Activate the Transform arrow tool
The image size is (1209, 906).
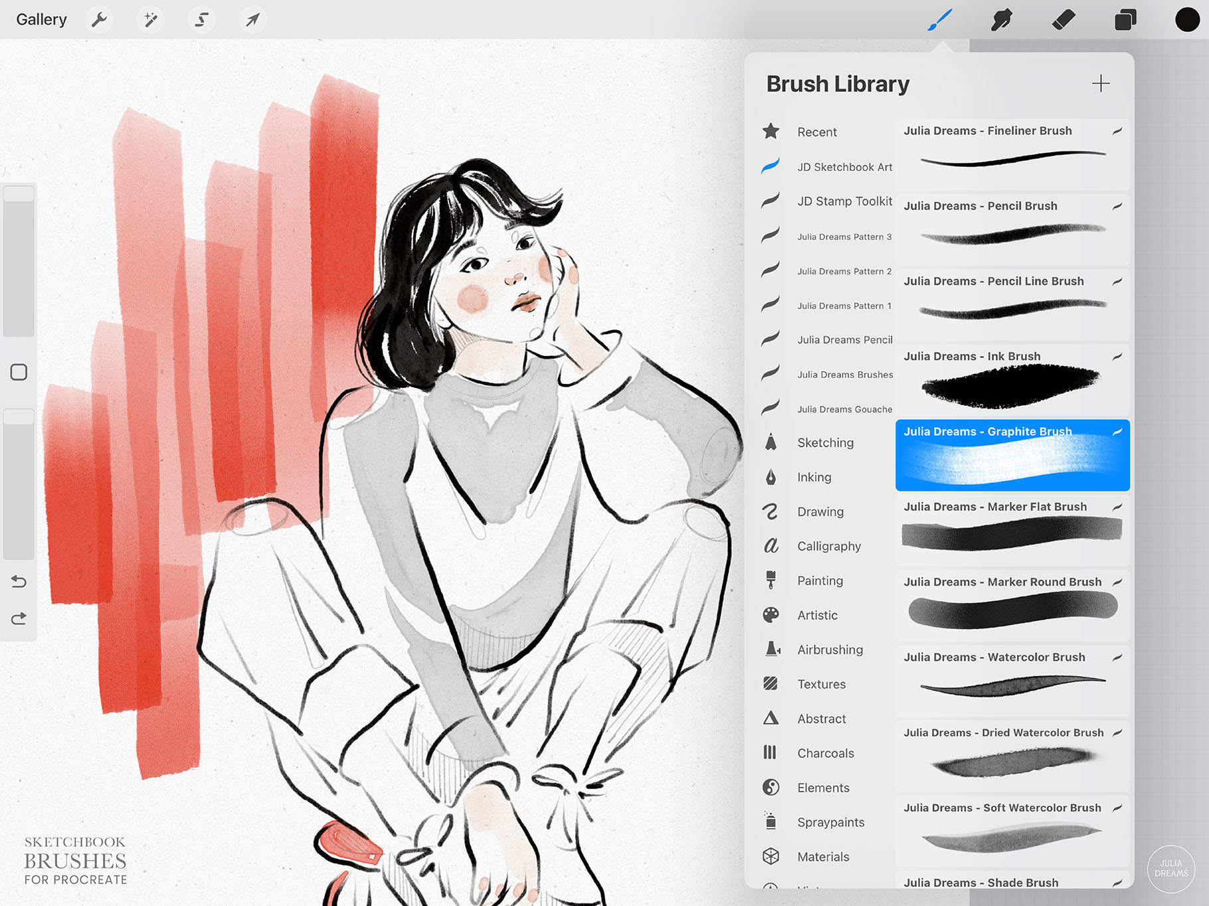pos(252,19)
